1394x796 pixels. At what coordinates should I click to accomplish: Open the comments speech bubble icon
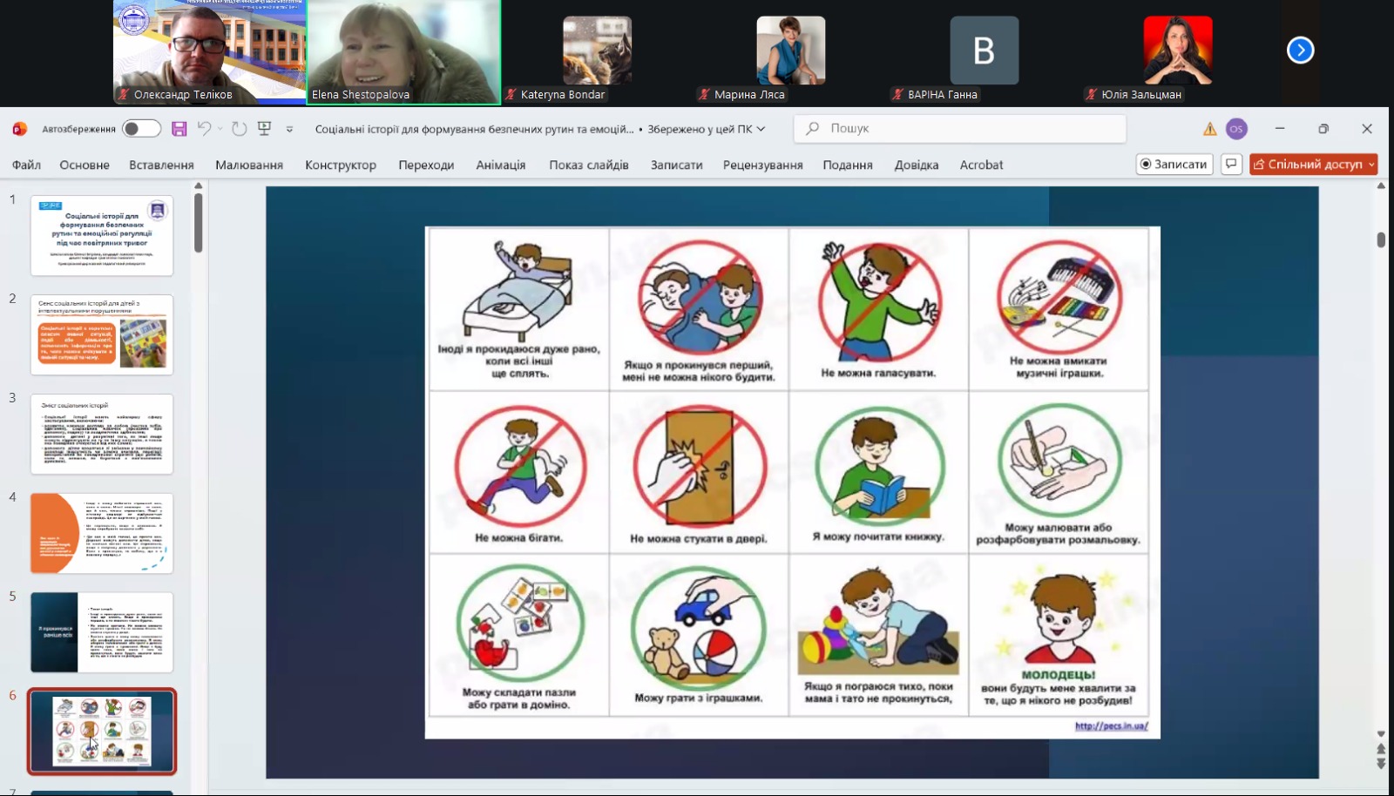click(1231, 164)
